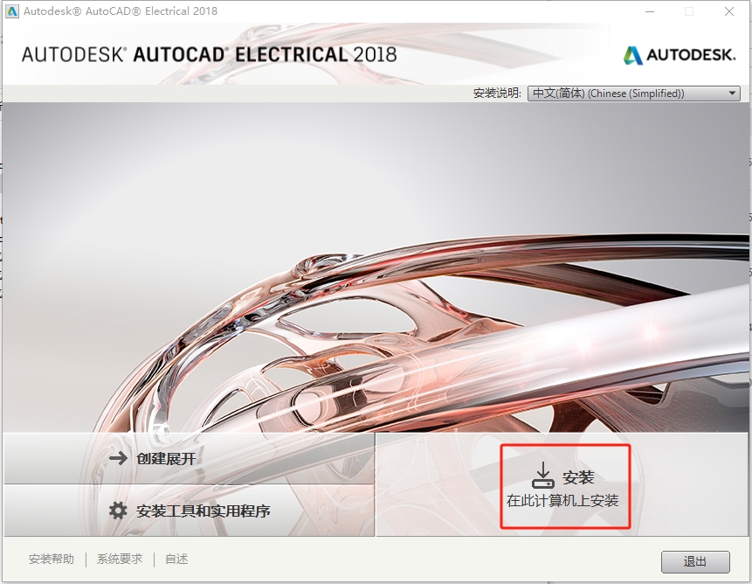Click the arrow icon beside 创建展开
This screenshot has height=584, width=752.
coord(118,458)
